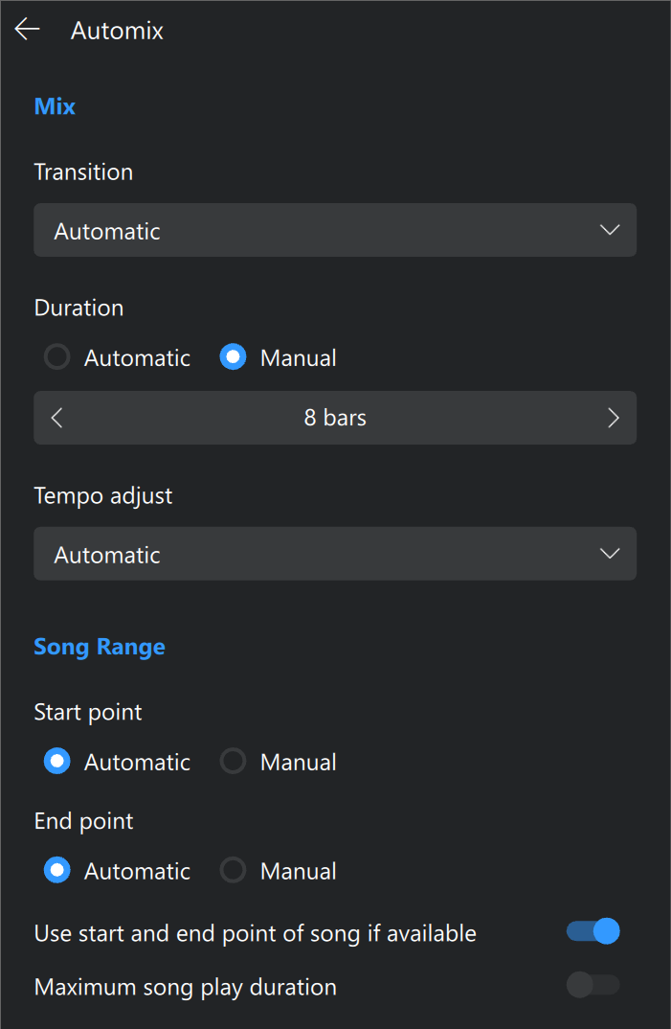Image resolution: width=671 pixels, height=1029 pixels.
Task: Choose Automatic for Start point
Action: click(x=57, y=762)
